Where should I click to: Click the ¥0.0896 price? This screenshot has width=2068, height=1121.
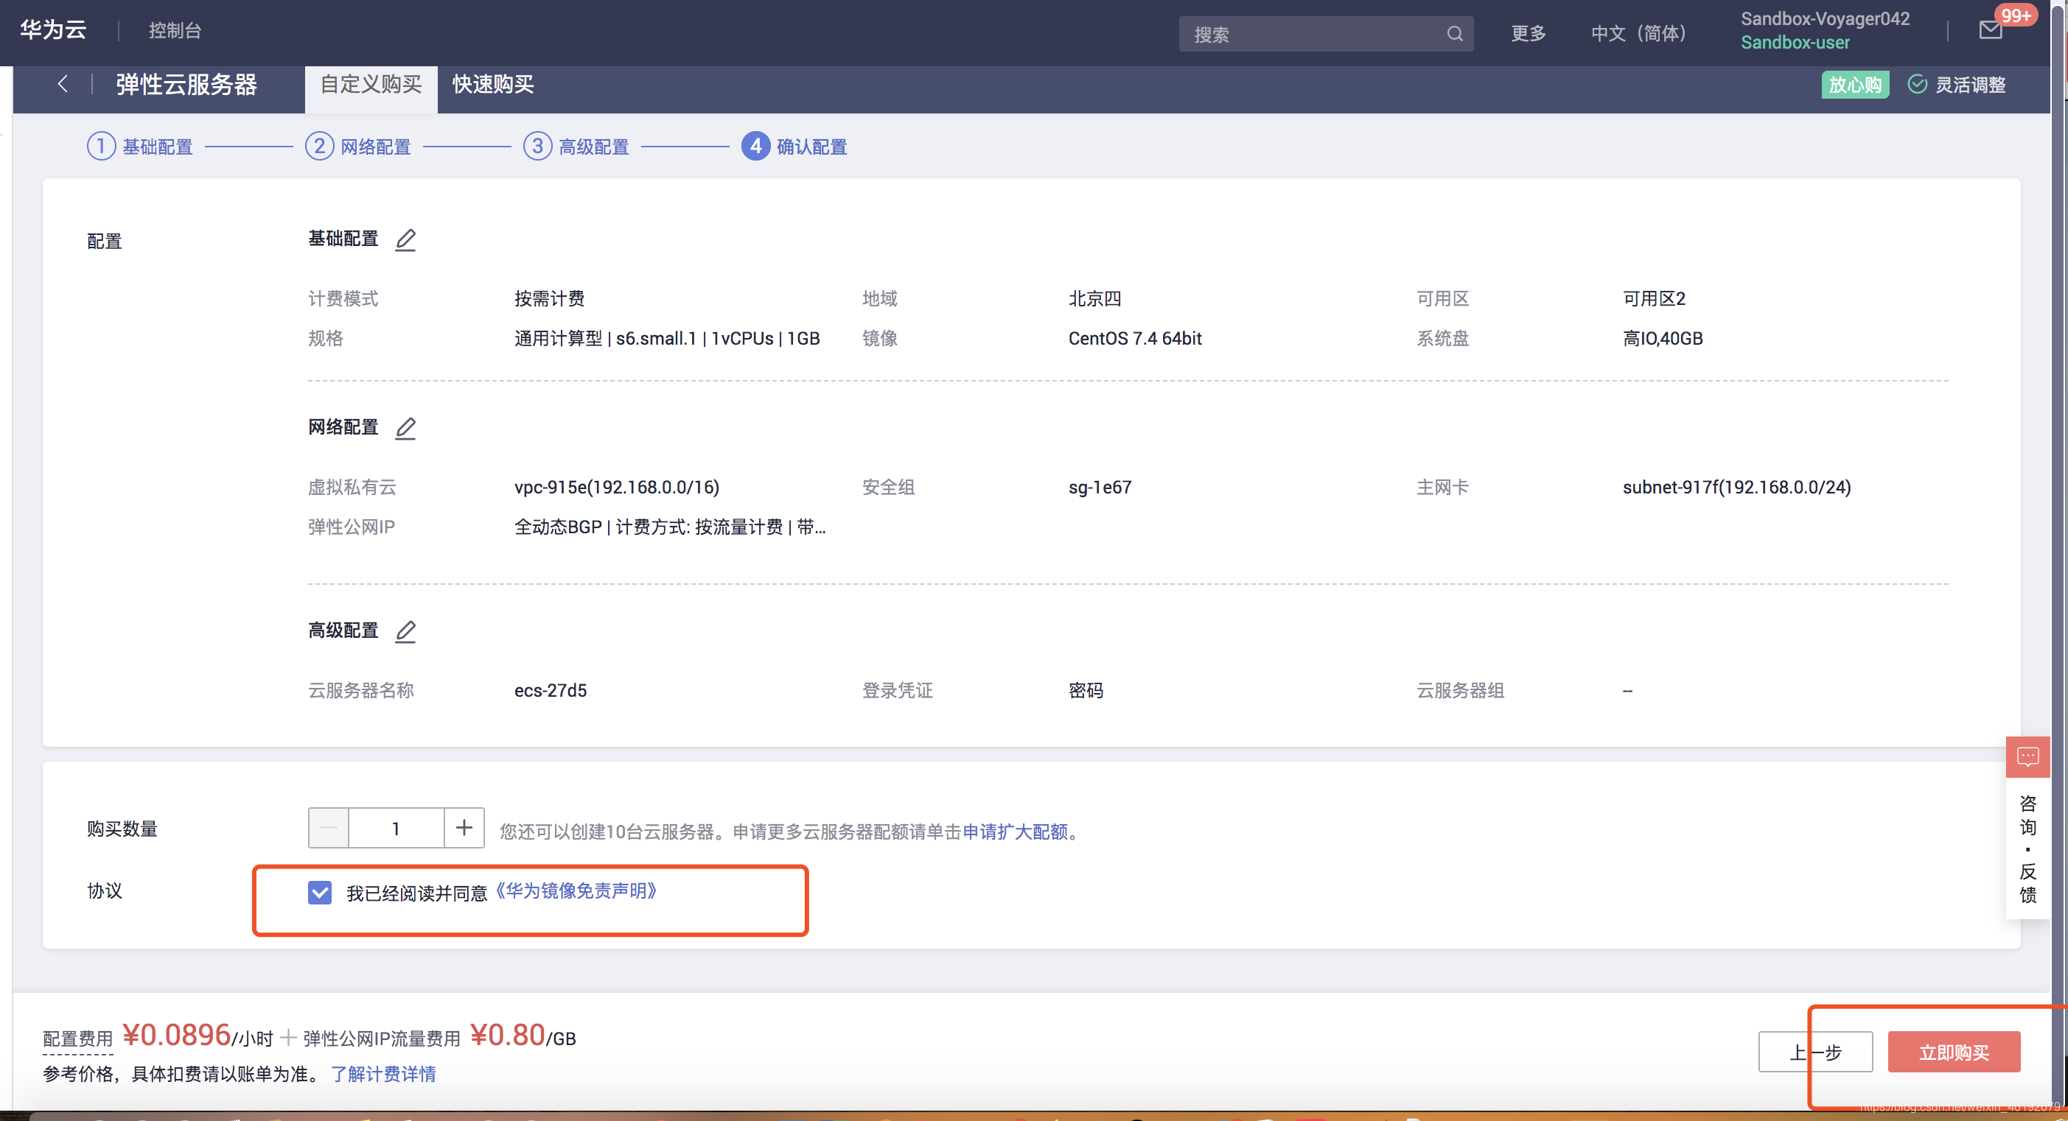coord(177,1035)
